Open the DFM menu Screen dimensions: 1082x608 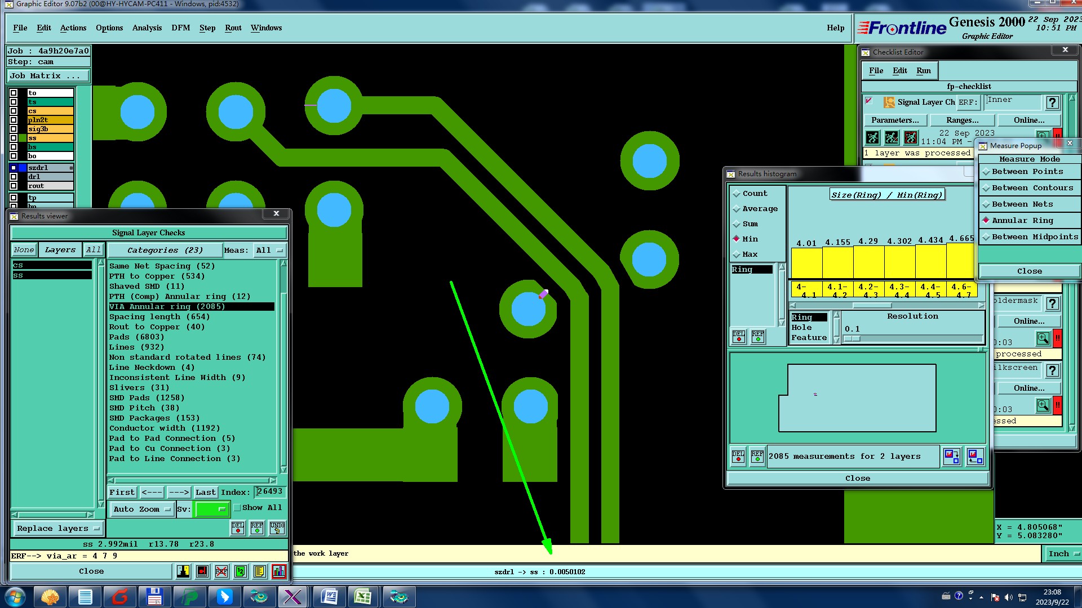(180, 28)
